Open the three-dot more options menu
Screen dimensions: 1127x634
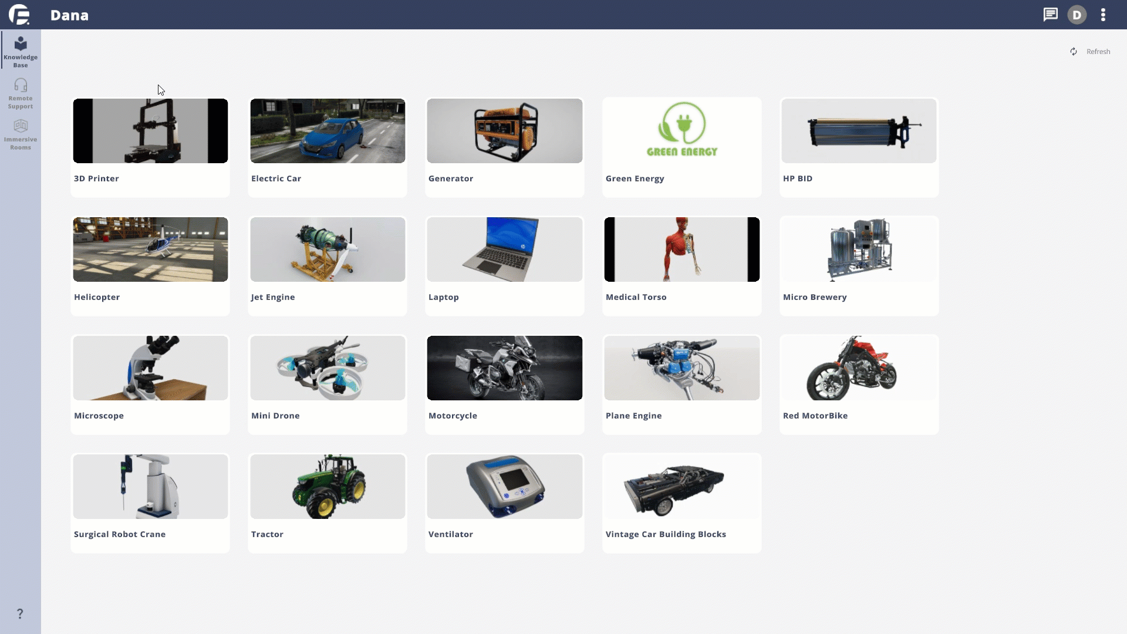point(1103,15)
